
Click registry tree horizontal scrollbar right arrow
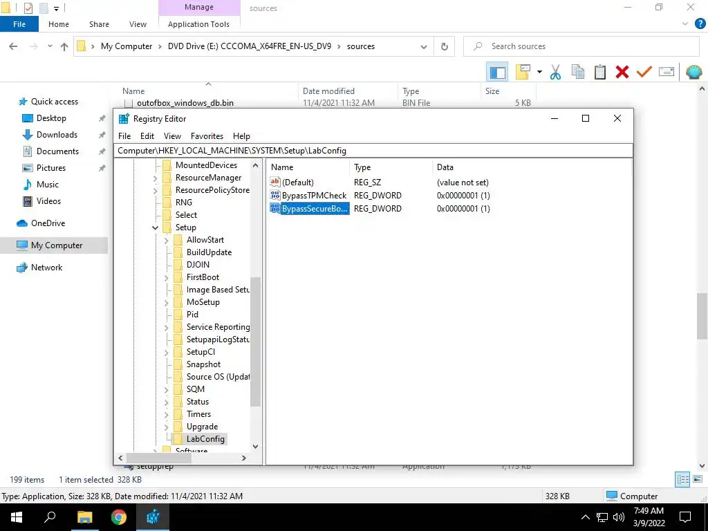pos(244,458)
